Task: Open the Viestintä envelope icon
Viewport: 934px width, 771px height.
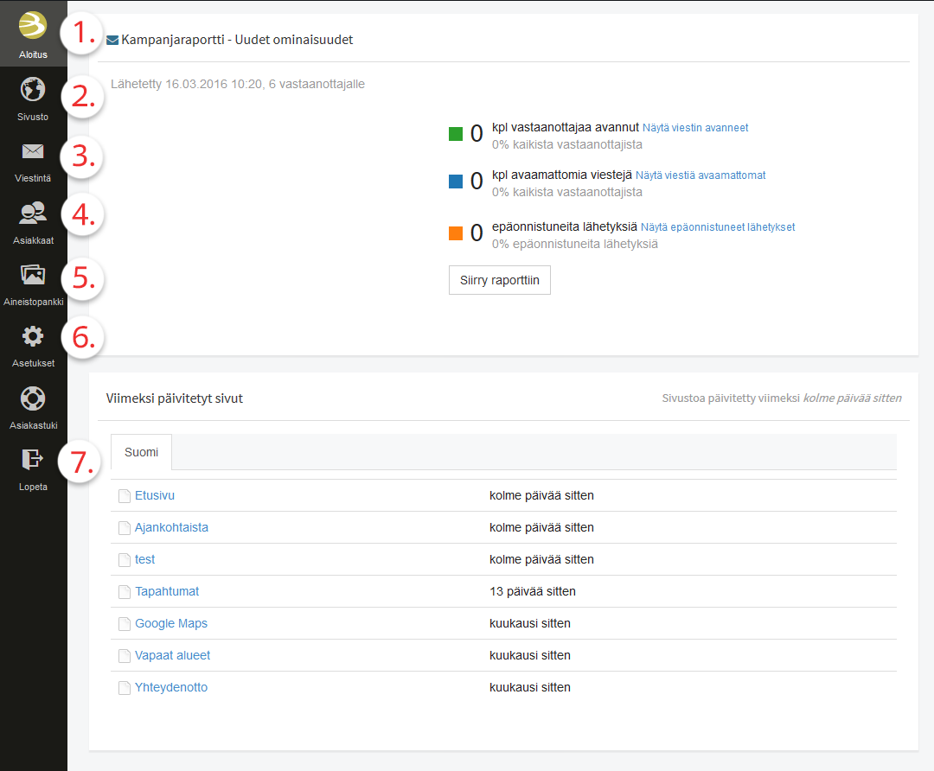Action: pyautogui.click(x=33, y=152)
